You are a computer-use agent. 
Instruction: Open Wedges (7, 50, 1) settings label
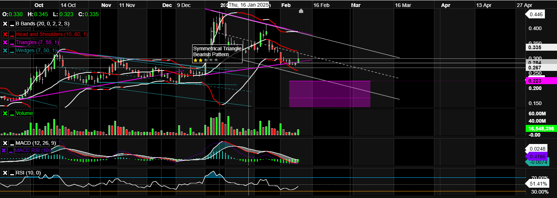click(x=36, y=51)
